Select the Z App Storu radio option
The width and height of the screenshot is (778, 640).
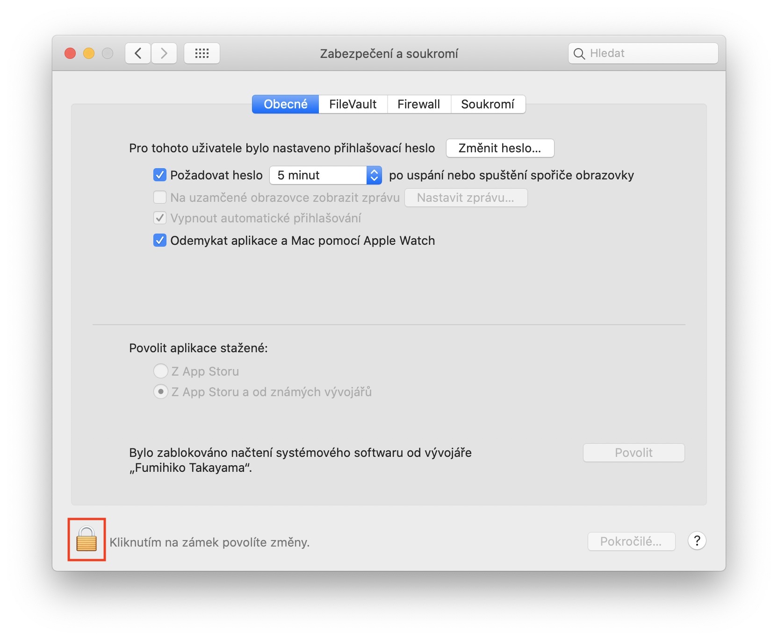(x=161, y=371)
